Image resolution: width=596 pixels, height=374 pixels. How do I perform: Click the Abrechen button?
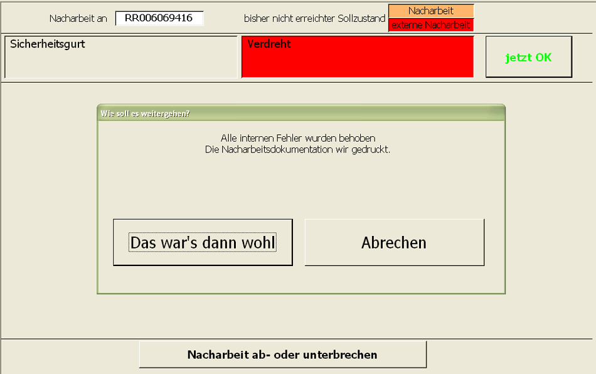coord(394,242)
